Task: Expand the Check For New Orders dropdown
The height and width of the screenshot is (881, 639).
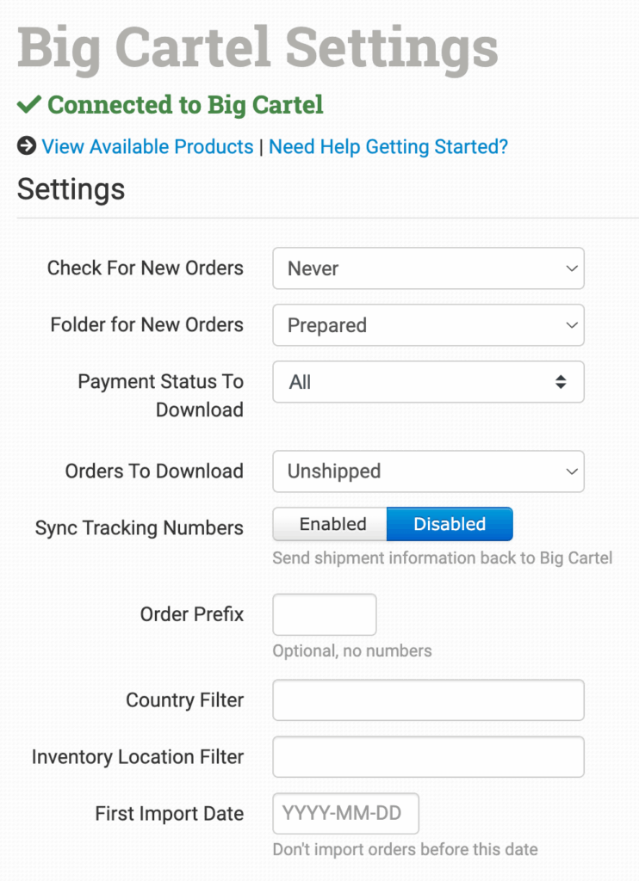Action: coord(428,268)
